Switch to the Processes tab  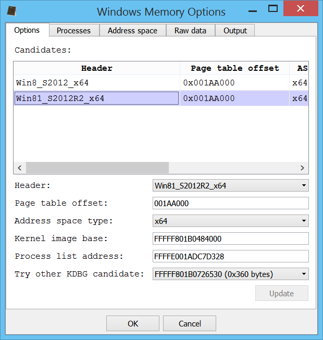click(x=74, y=30)
